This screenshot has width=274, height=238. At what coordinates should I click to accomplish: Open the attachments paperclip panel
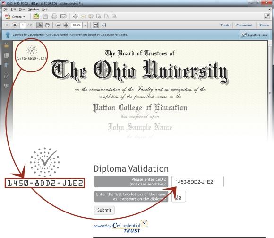click(6, 76)
